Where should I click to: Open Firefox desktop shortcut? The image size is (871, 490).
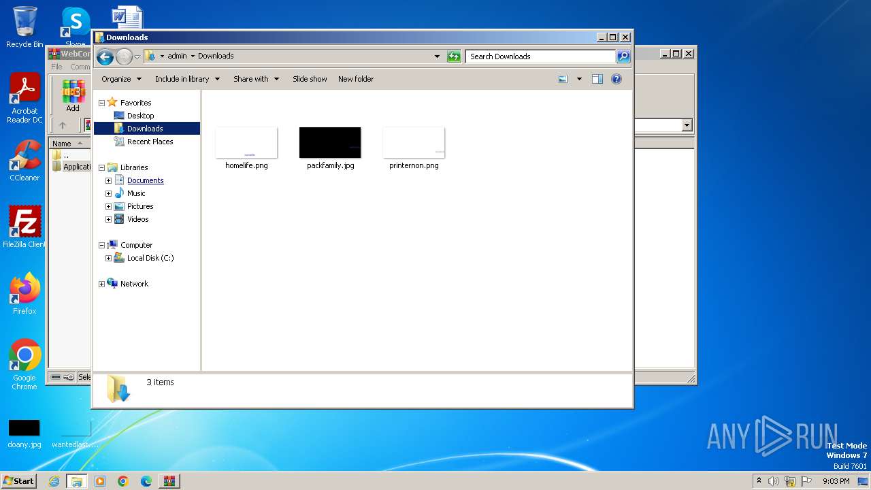pos(24,294)
